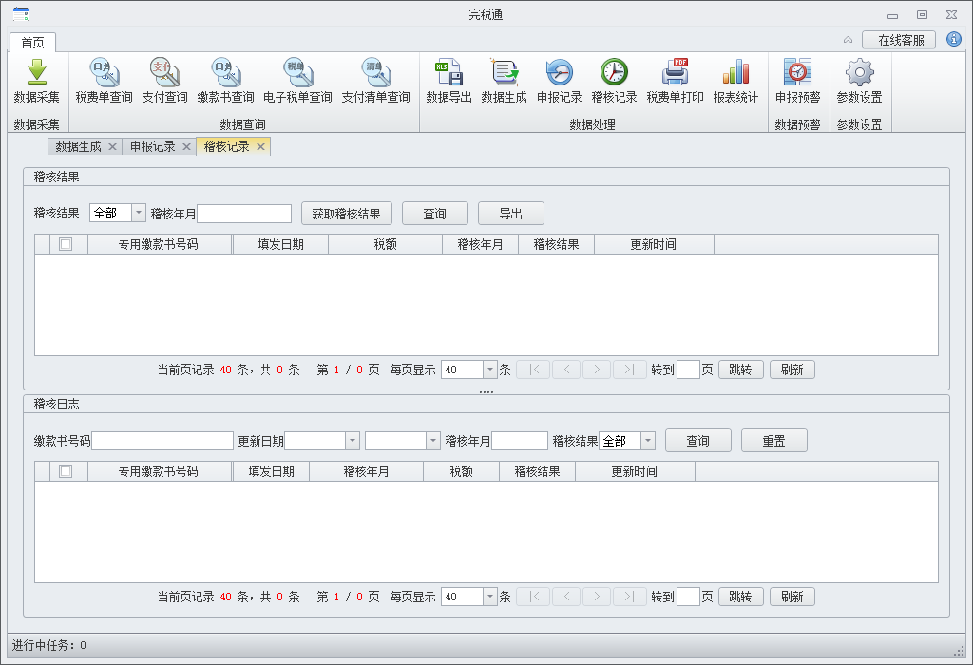Viewport: 973px width, 665px height.
Task: Focus 稽核年月 field in 稽核结果 panel
Action: pos(244,214)
